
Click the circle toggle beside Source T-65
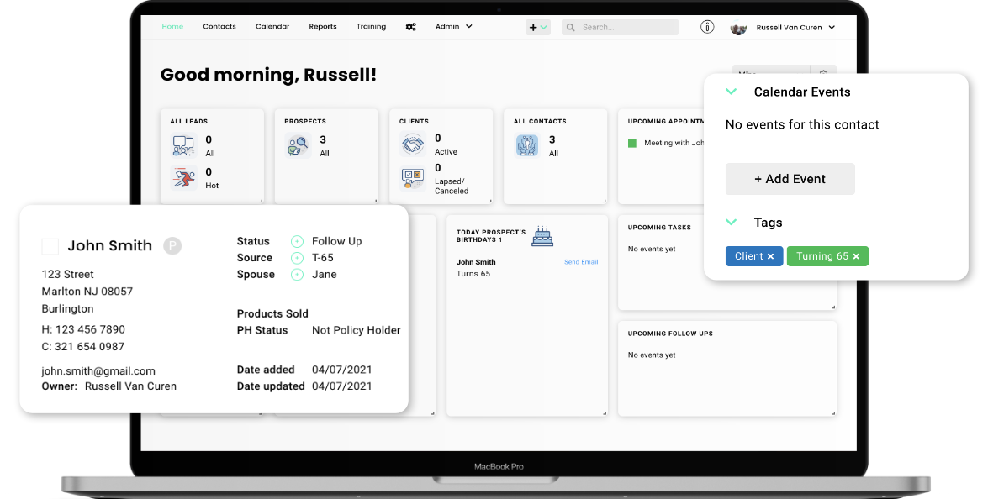[x=297, y=258]
